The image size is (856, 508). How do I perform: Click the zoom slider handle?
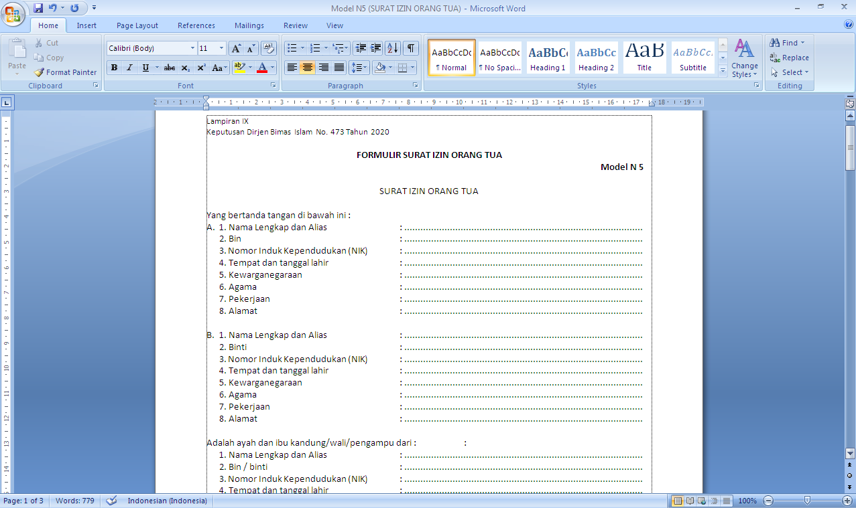[807, 501]
